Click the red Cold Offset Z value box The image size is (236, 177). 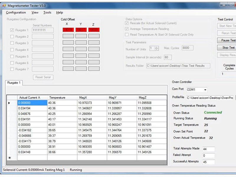[94, 30]
